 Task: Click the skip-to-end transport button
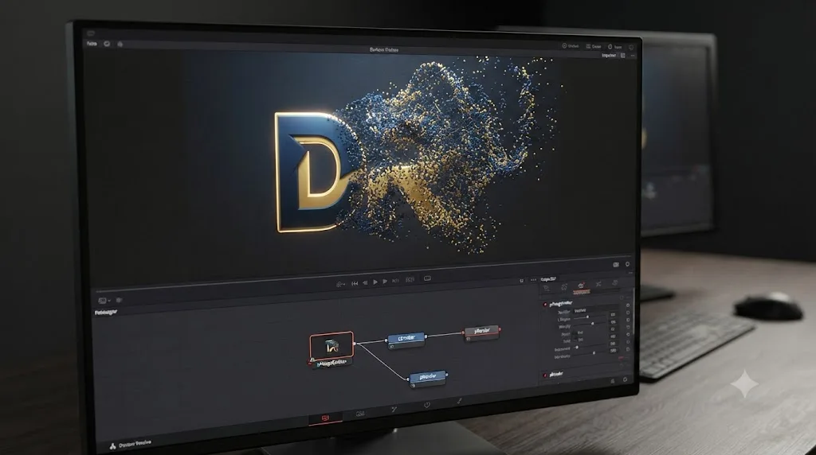pos(395,281)
